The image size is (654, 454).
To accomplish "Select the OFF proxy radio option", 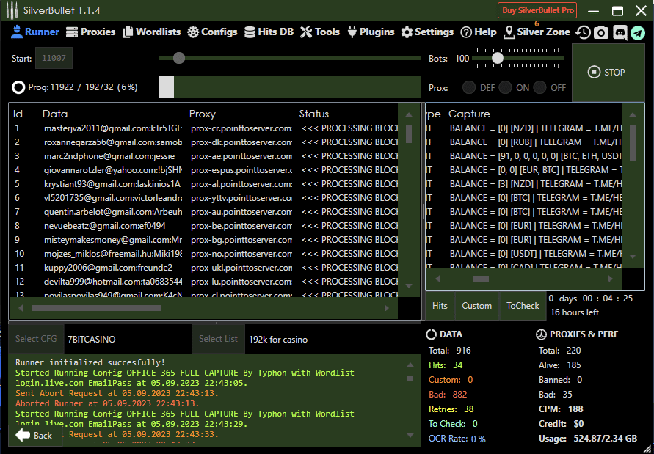I will 540,87.
